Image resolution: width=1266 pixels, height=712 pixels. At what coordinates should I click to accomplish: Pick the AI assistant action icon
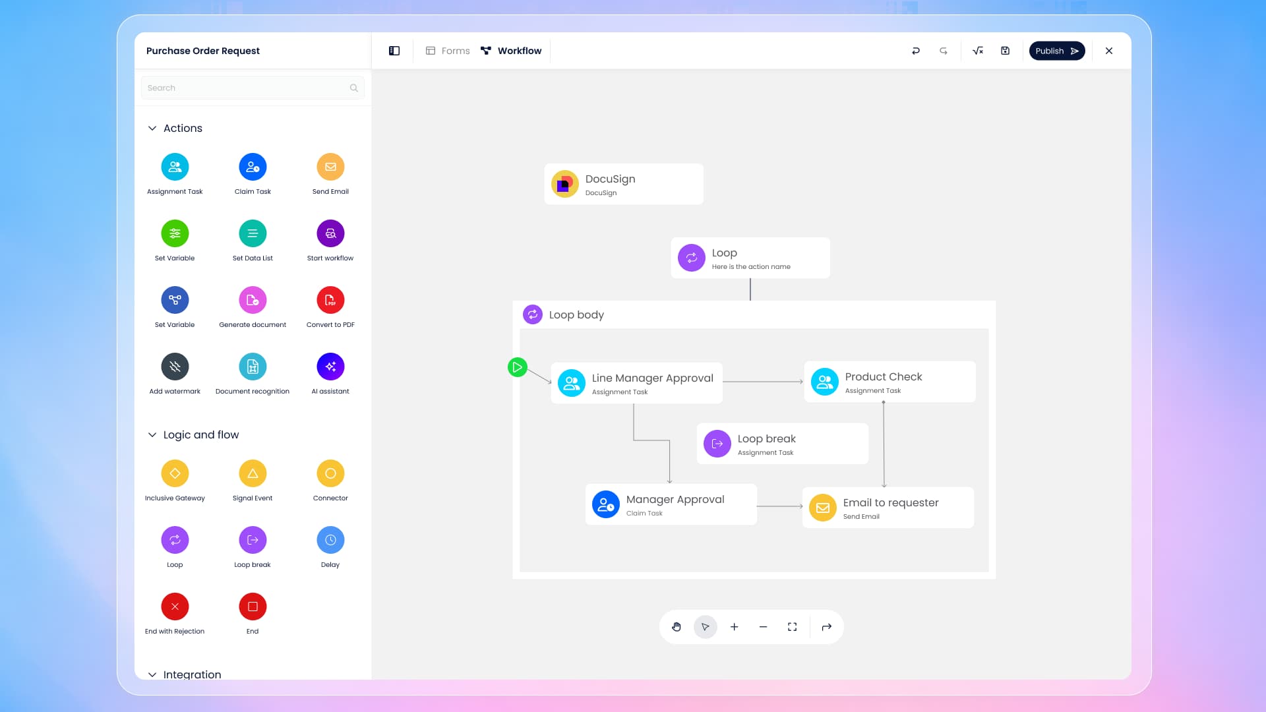(x=330, y=367)
